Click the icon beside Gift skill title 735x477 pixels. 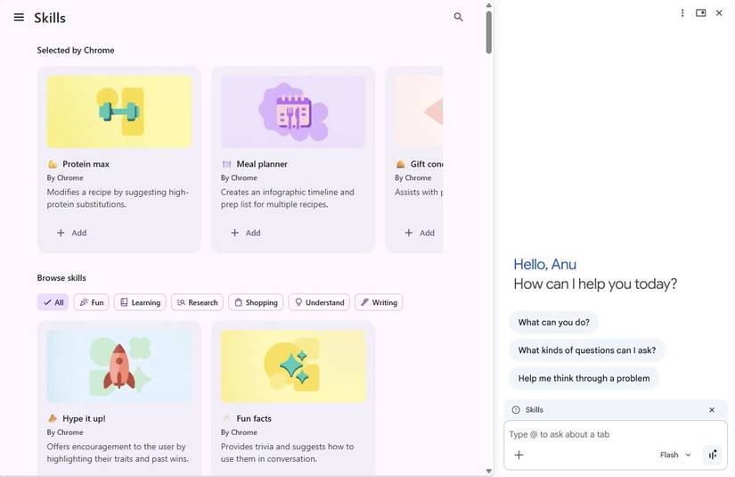(x=400, y=164)
